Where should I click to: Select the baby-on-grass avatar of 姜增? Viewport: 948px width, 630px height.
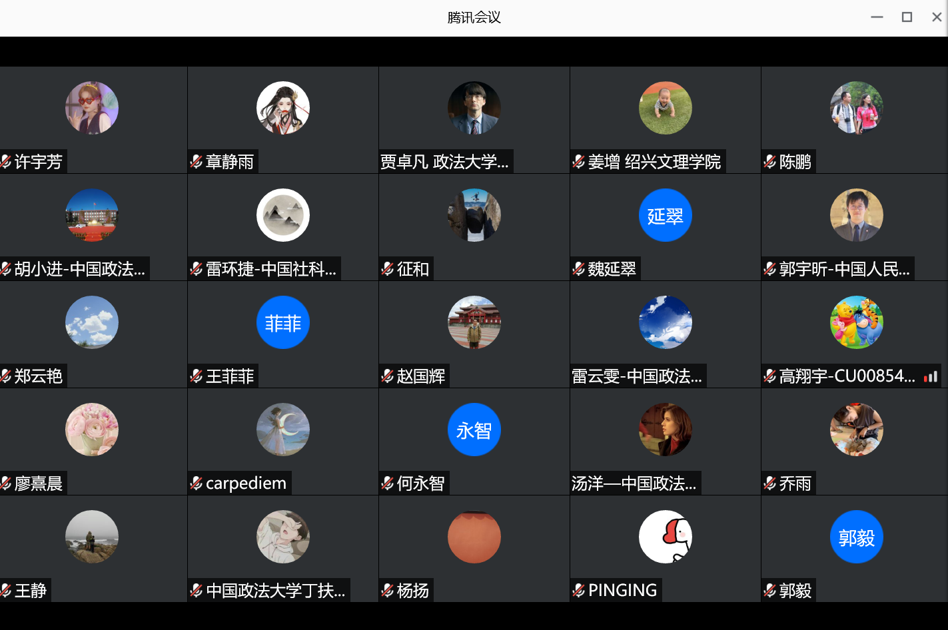pos(665,108)
